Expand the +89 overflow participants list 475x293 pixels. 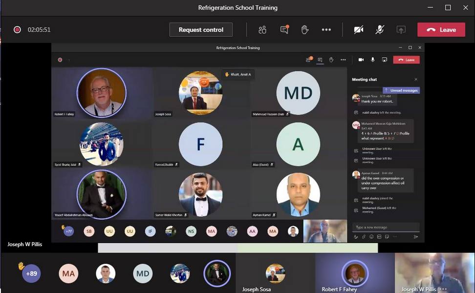pos(31,273)
